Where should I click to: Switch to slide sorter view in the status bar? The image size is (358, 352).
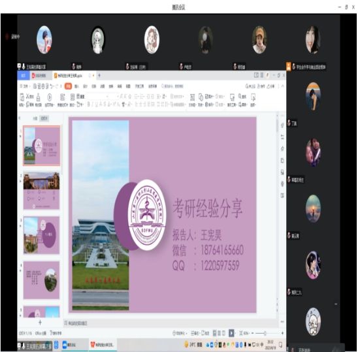point(220,333)
